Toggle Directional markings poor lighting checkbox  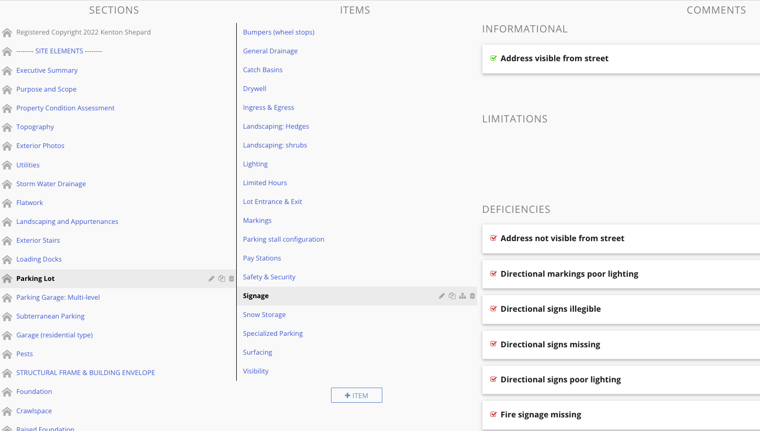tap(493, 274)
